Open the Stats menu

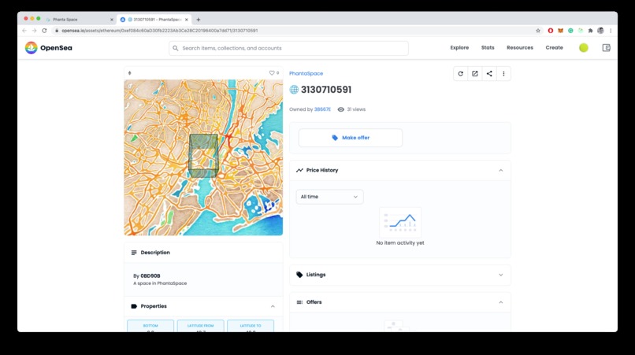(488, 48)
